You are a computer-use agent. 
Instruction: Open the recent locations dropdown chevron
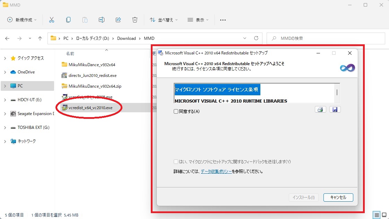(x=30, y=38)
